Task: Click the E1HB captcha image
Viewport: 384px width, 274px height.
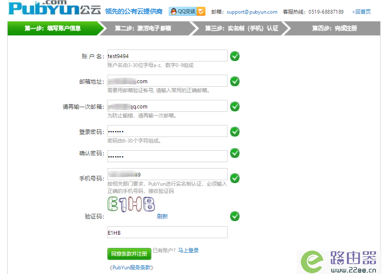Action: [131, 204]
